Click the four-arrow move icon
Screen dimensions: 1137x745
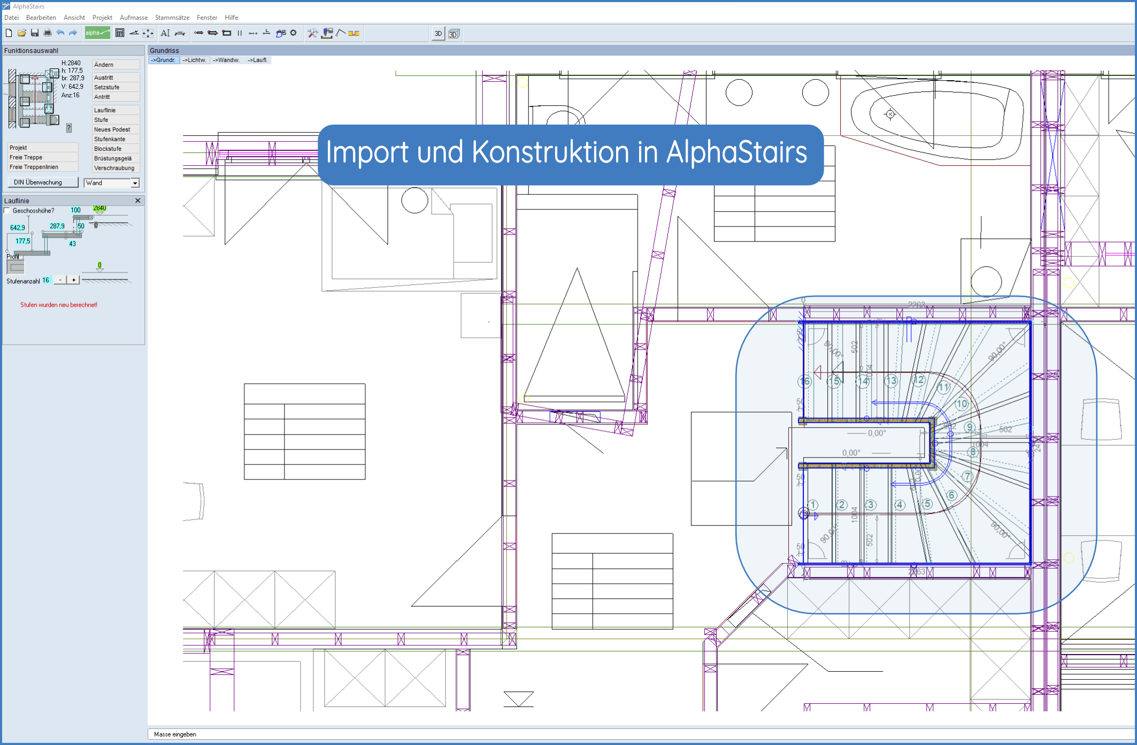[148, 33]
